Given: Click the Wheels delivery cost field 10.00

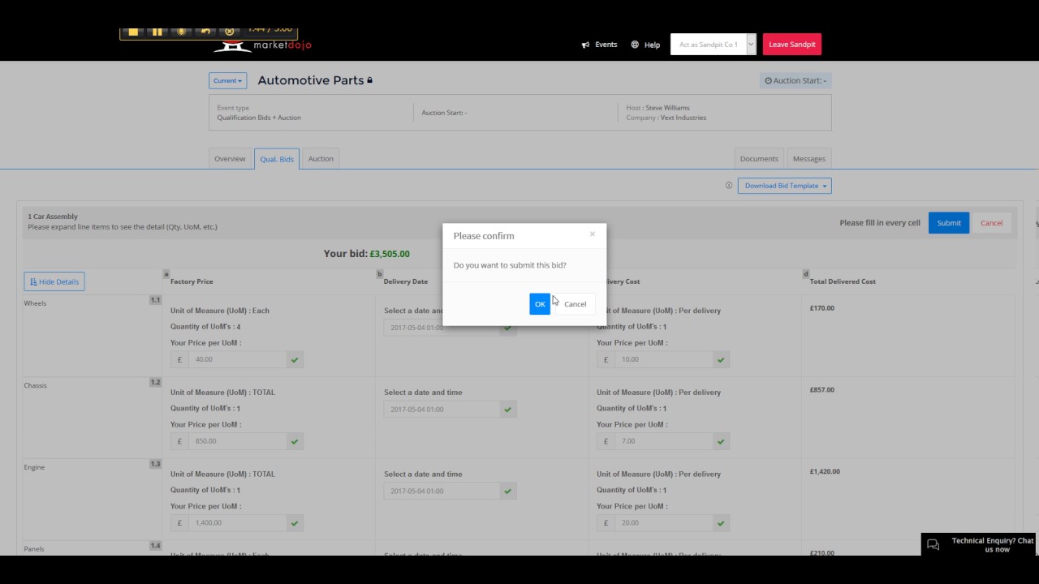Looking at the screenshot, I should pos(664,359).
